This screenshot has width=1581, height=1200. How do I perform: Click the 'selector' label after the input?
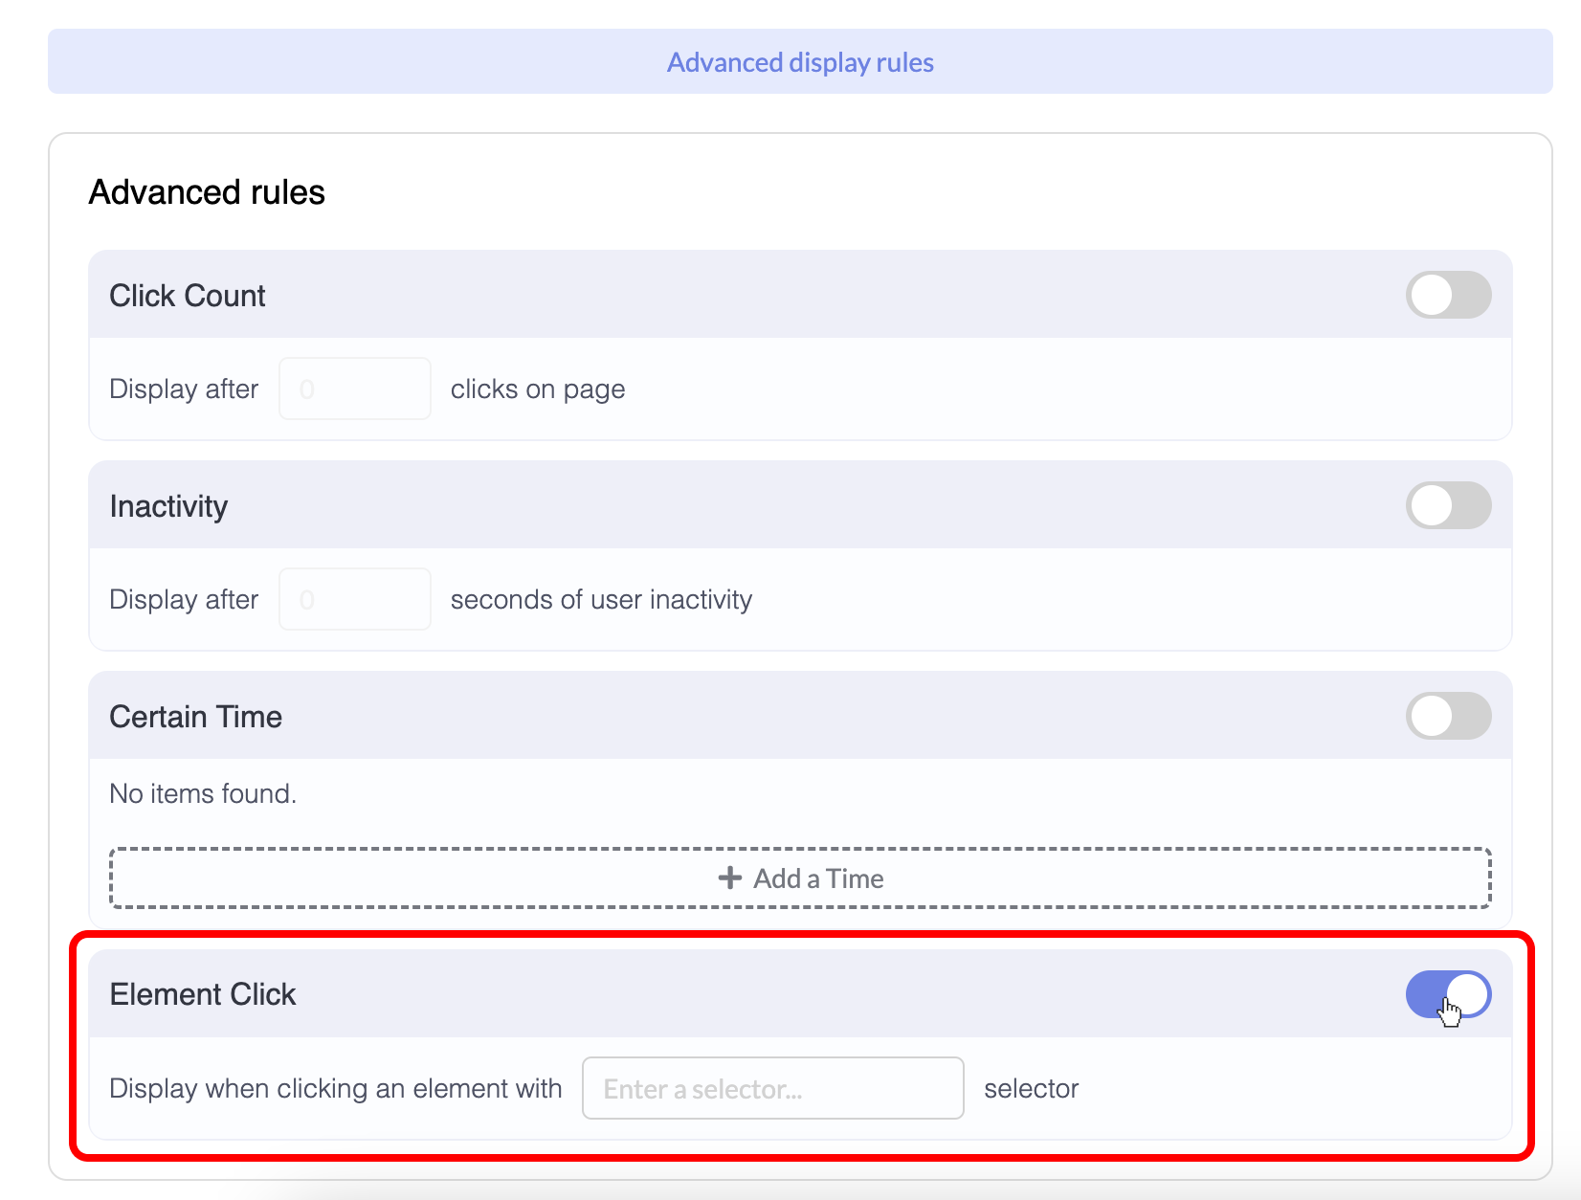pos(1031,1089)
